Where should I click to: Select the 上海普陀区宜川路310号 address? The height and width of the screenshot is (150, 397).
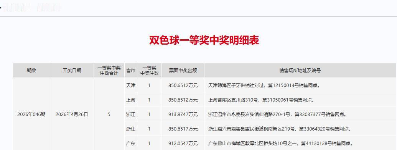click(261, 100)
